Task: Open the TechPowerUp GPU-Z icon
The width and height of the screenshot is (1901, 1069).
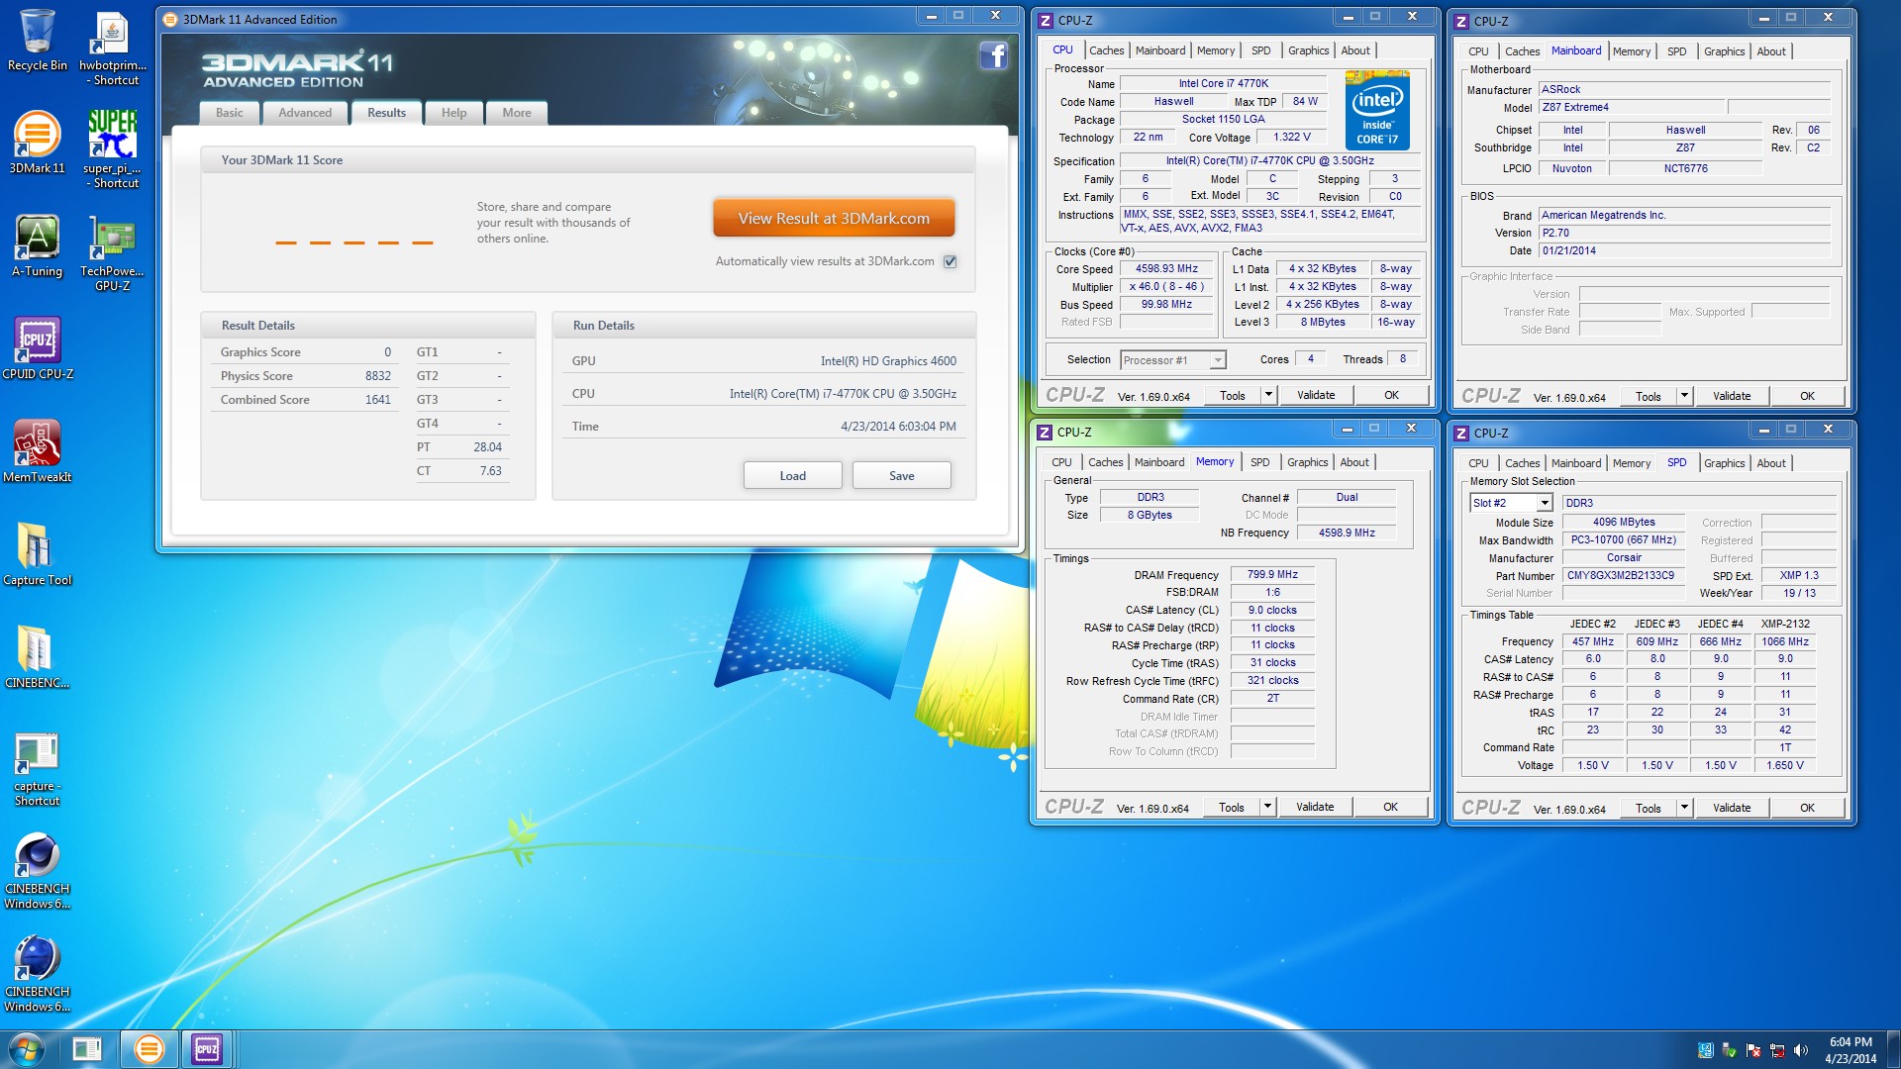Action: (113, 253)
